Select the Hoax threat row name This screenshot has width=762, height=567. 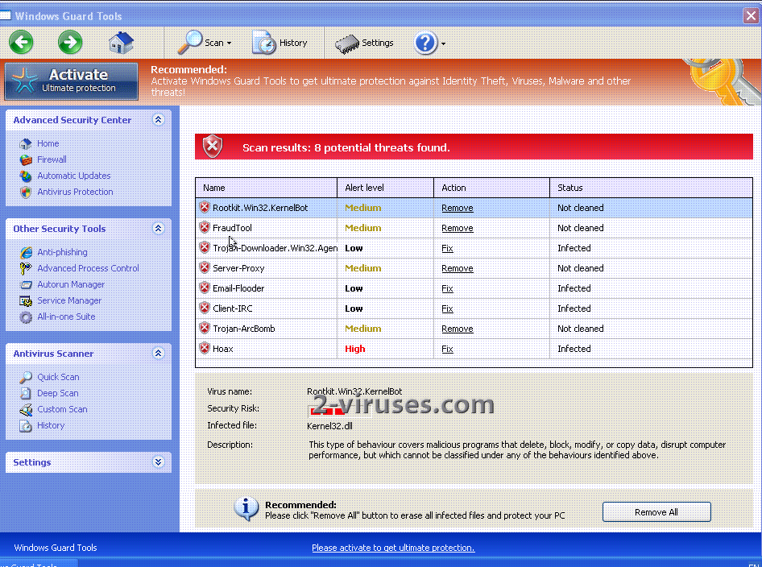coord(222,349)
